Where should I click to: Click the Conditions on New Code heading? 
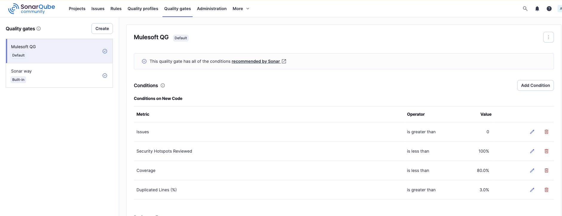[158, 98]
